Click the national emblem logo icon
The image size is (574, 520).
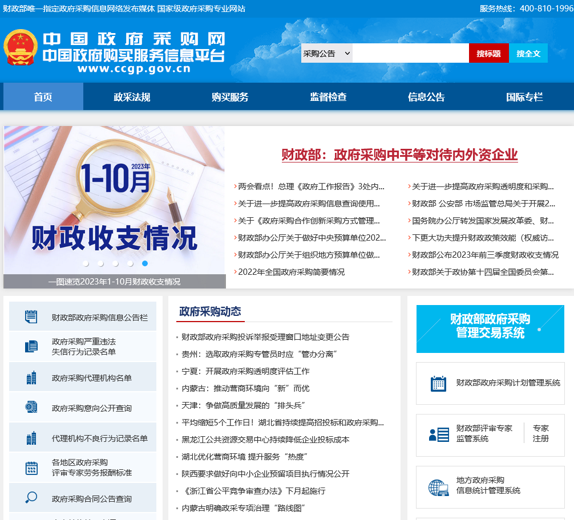[x=20, y=48]
